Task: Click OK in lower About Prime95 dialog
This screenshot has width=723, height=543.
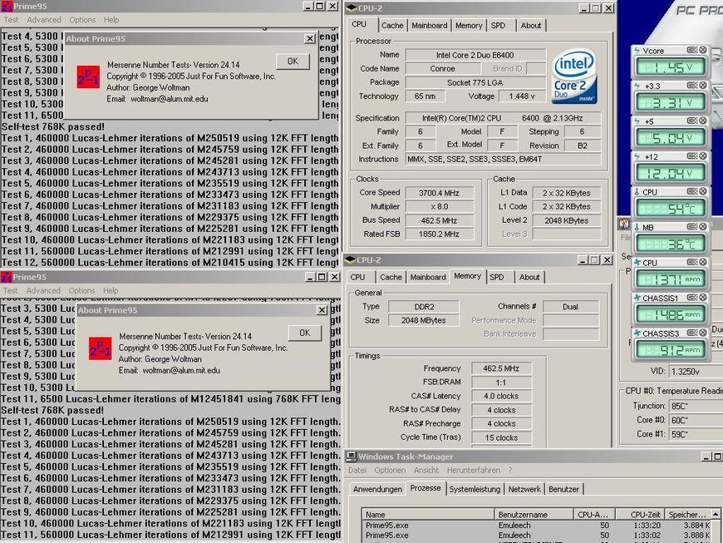Action: tap(304, 333)
